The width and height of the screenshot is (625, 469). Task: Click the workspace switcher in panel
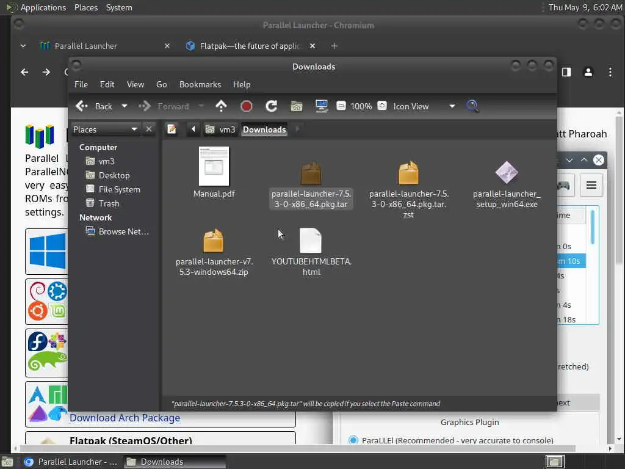[554, 462]
